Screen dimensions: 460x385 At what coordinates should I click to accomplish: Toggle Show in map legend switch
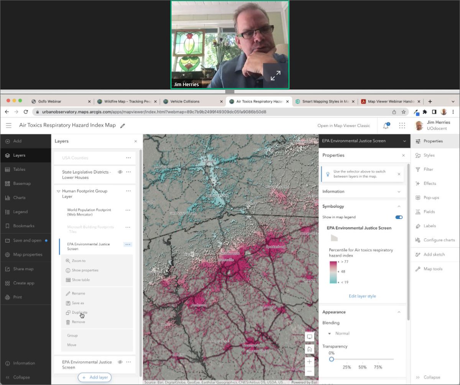pos(399,217)
